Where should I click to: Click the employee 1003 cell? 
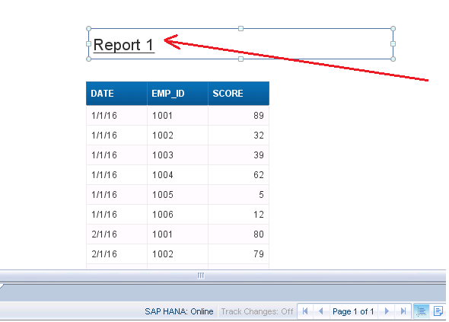[177, 155]
